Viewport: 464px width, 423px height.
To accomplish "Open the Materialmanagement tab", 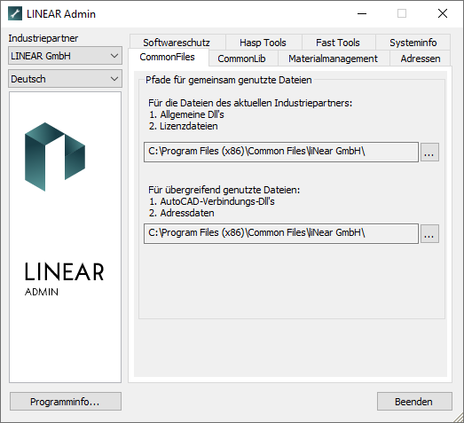I will coord(334,59).
